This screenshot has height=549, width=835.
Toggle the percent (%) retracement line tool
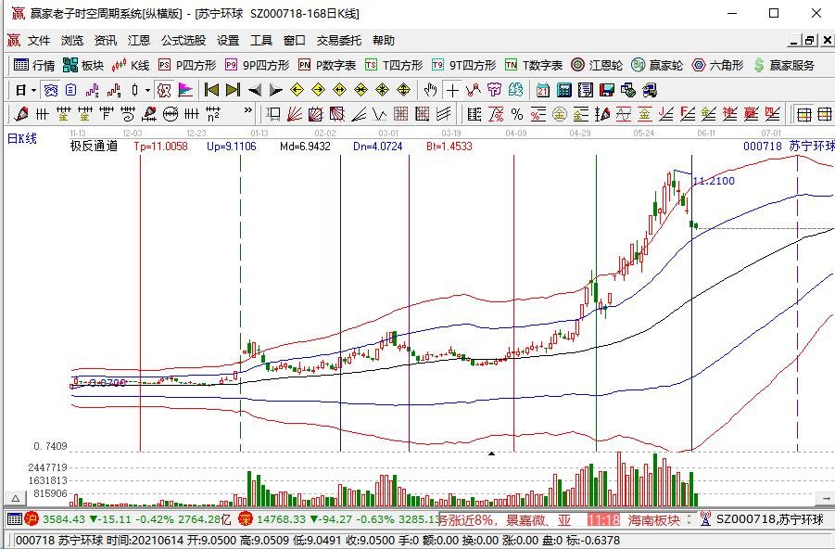pyautogui.click(x=516, y=114)
